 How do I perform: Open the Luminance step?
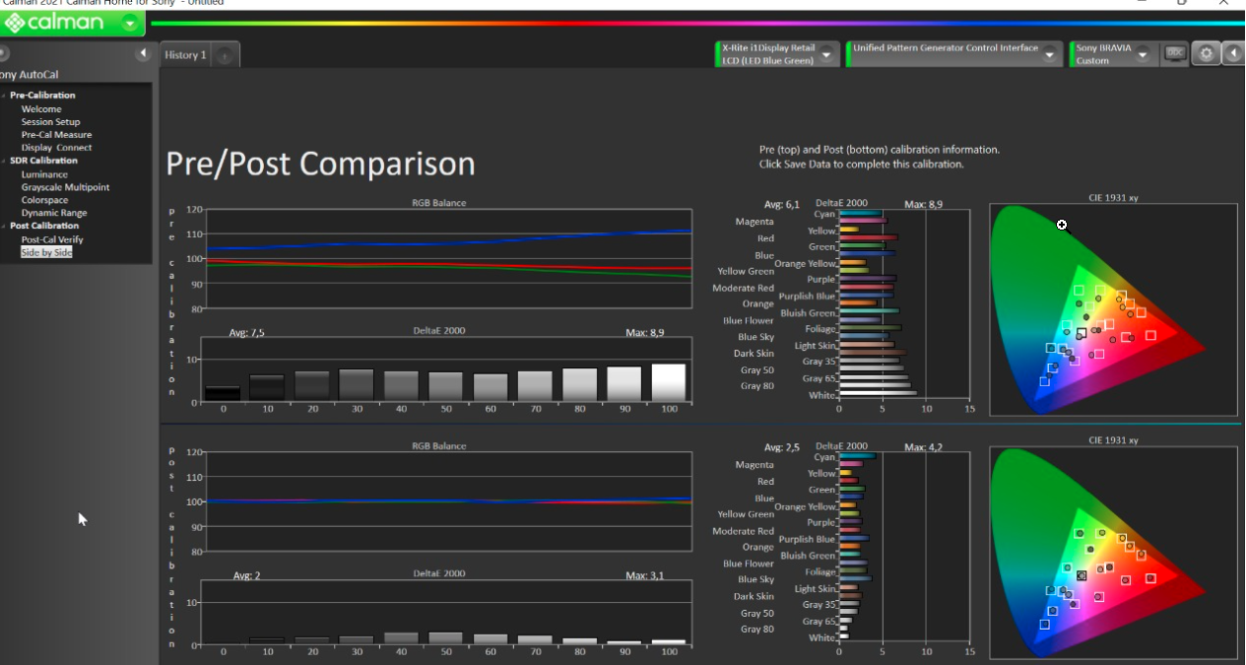coord(44,174)
